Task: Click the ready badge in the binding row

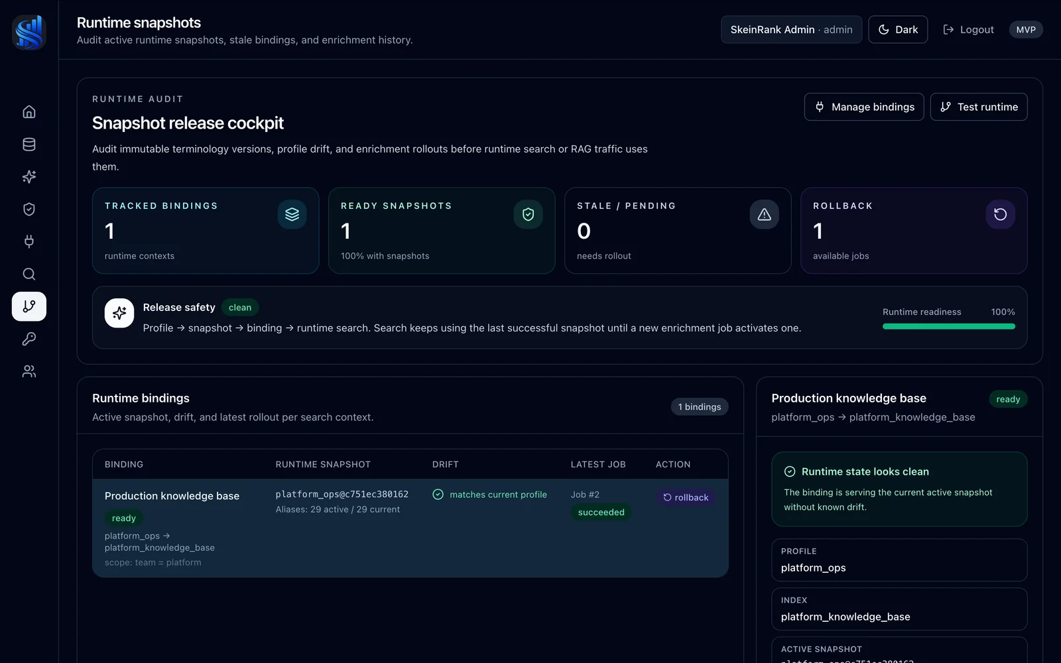Action: pos(124,518)
